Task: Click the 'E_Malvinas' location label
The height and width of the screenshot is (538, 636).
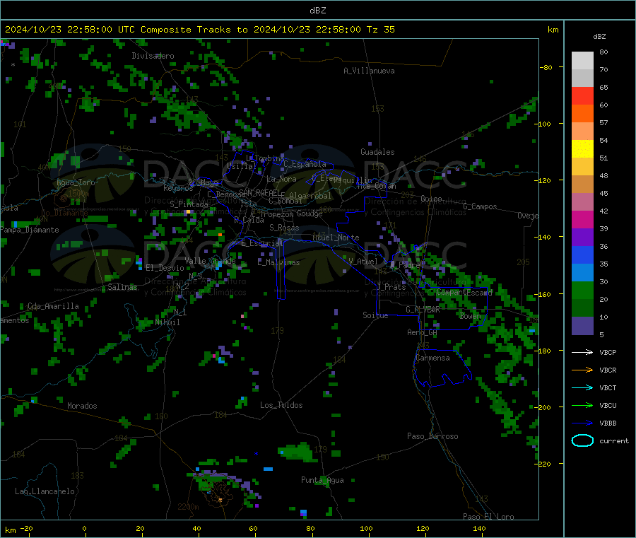Action: 278,262
